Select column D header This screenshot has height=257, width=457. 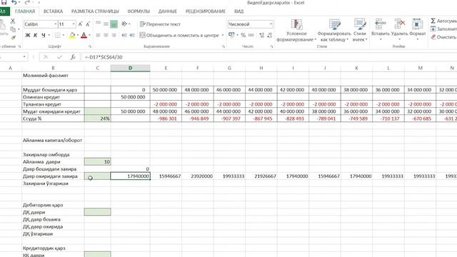(x=130, y=68)
